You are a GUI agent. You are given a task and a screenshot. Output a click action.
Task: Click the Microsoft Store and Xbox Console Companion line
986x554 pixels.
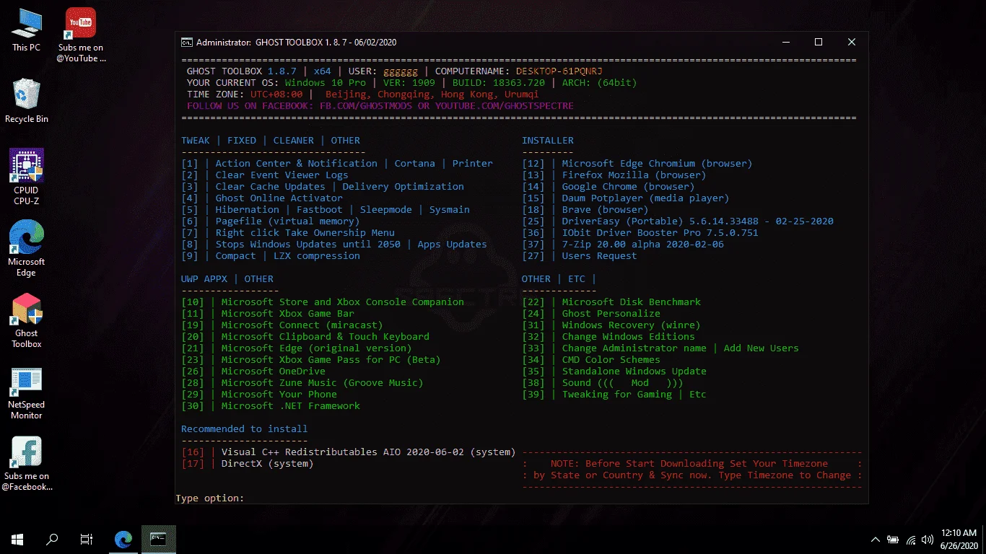click(x=323, y=302)
